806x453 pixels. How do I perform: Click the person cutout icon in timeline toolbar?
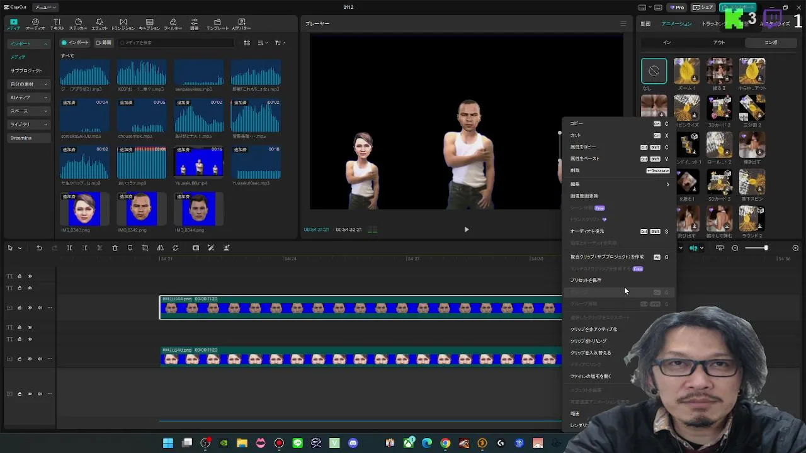pos(226,248)
